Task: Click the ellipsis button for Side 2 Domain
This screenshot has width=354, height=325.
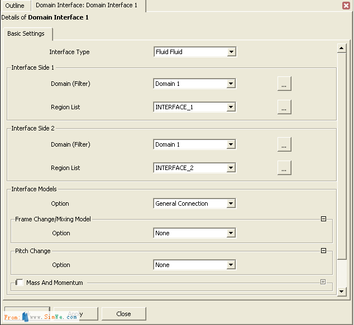Action: [x=284, y=145]
